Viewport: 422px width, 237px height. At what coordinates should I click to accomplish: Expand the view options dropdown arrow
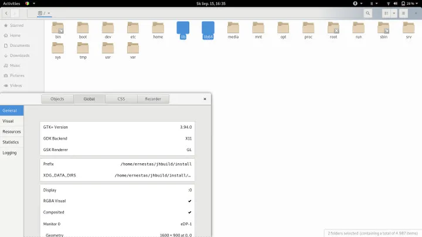pos(394,13)
